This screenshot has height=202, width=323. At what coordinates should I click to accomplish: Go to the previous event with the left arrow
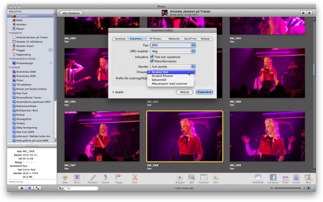[303, 13]
